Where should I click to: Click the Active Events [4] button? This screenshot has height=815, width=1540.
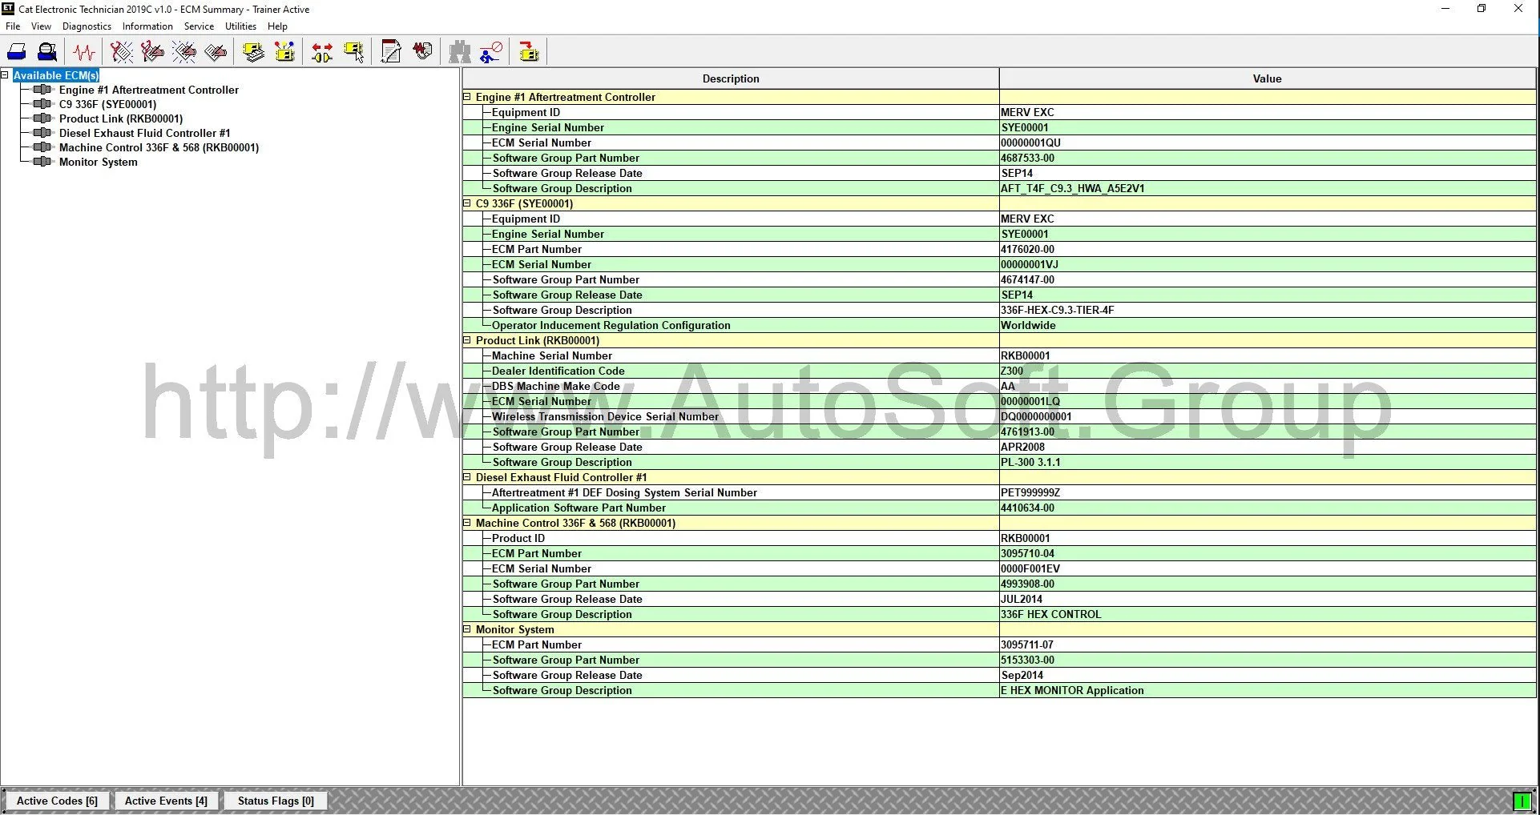click(x=166, y=801)
